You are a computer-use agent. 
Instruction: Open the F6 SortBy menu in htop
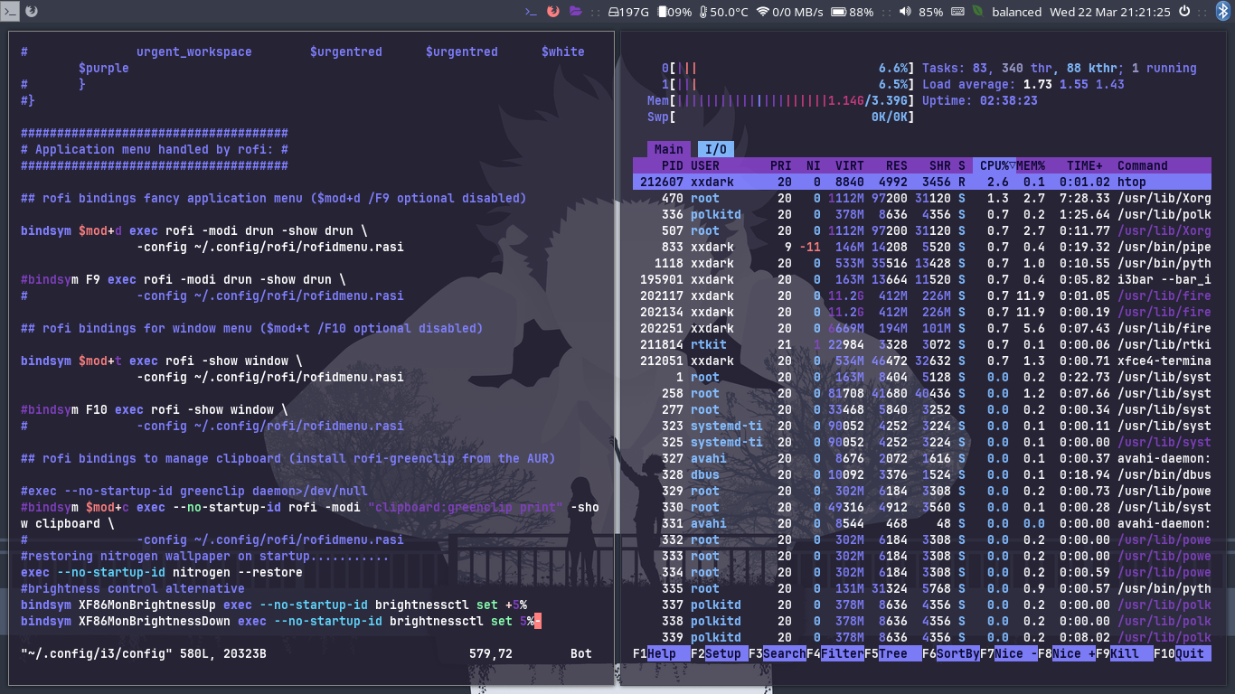[x=951, y=653]
